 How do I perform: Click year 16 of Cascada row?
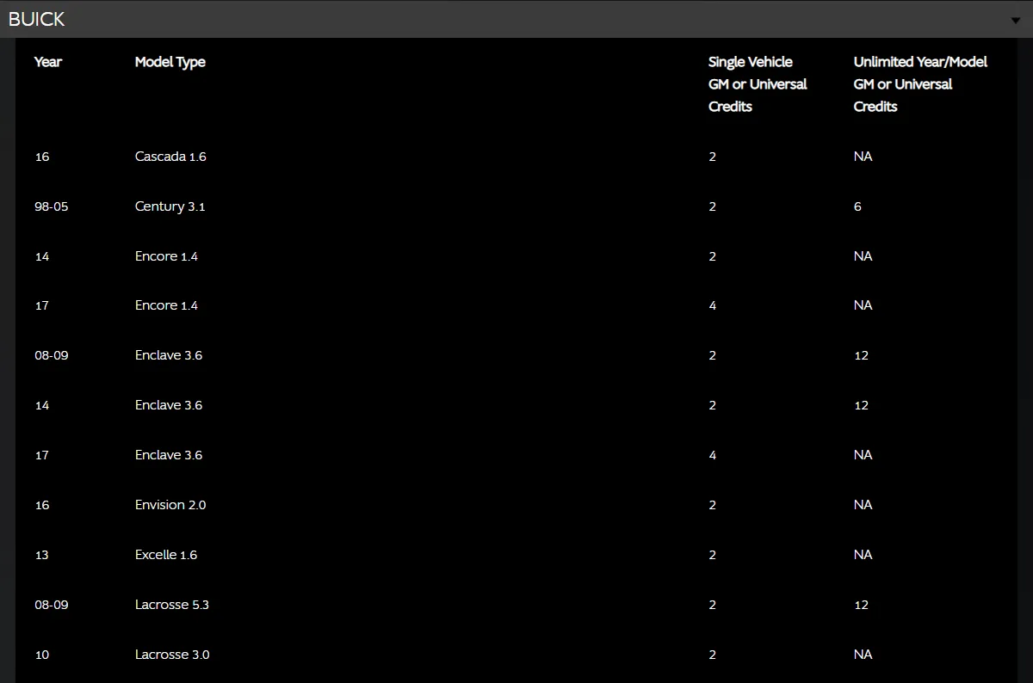click(x=42, y=157)
